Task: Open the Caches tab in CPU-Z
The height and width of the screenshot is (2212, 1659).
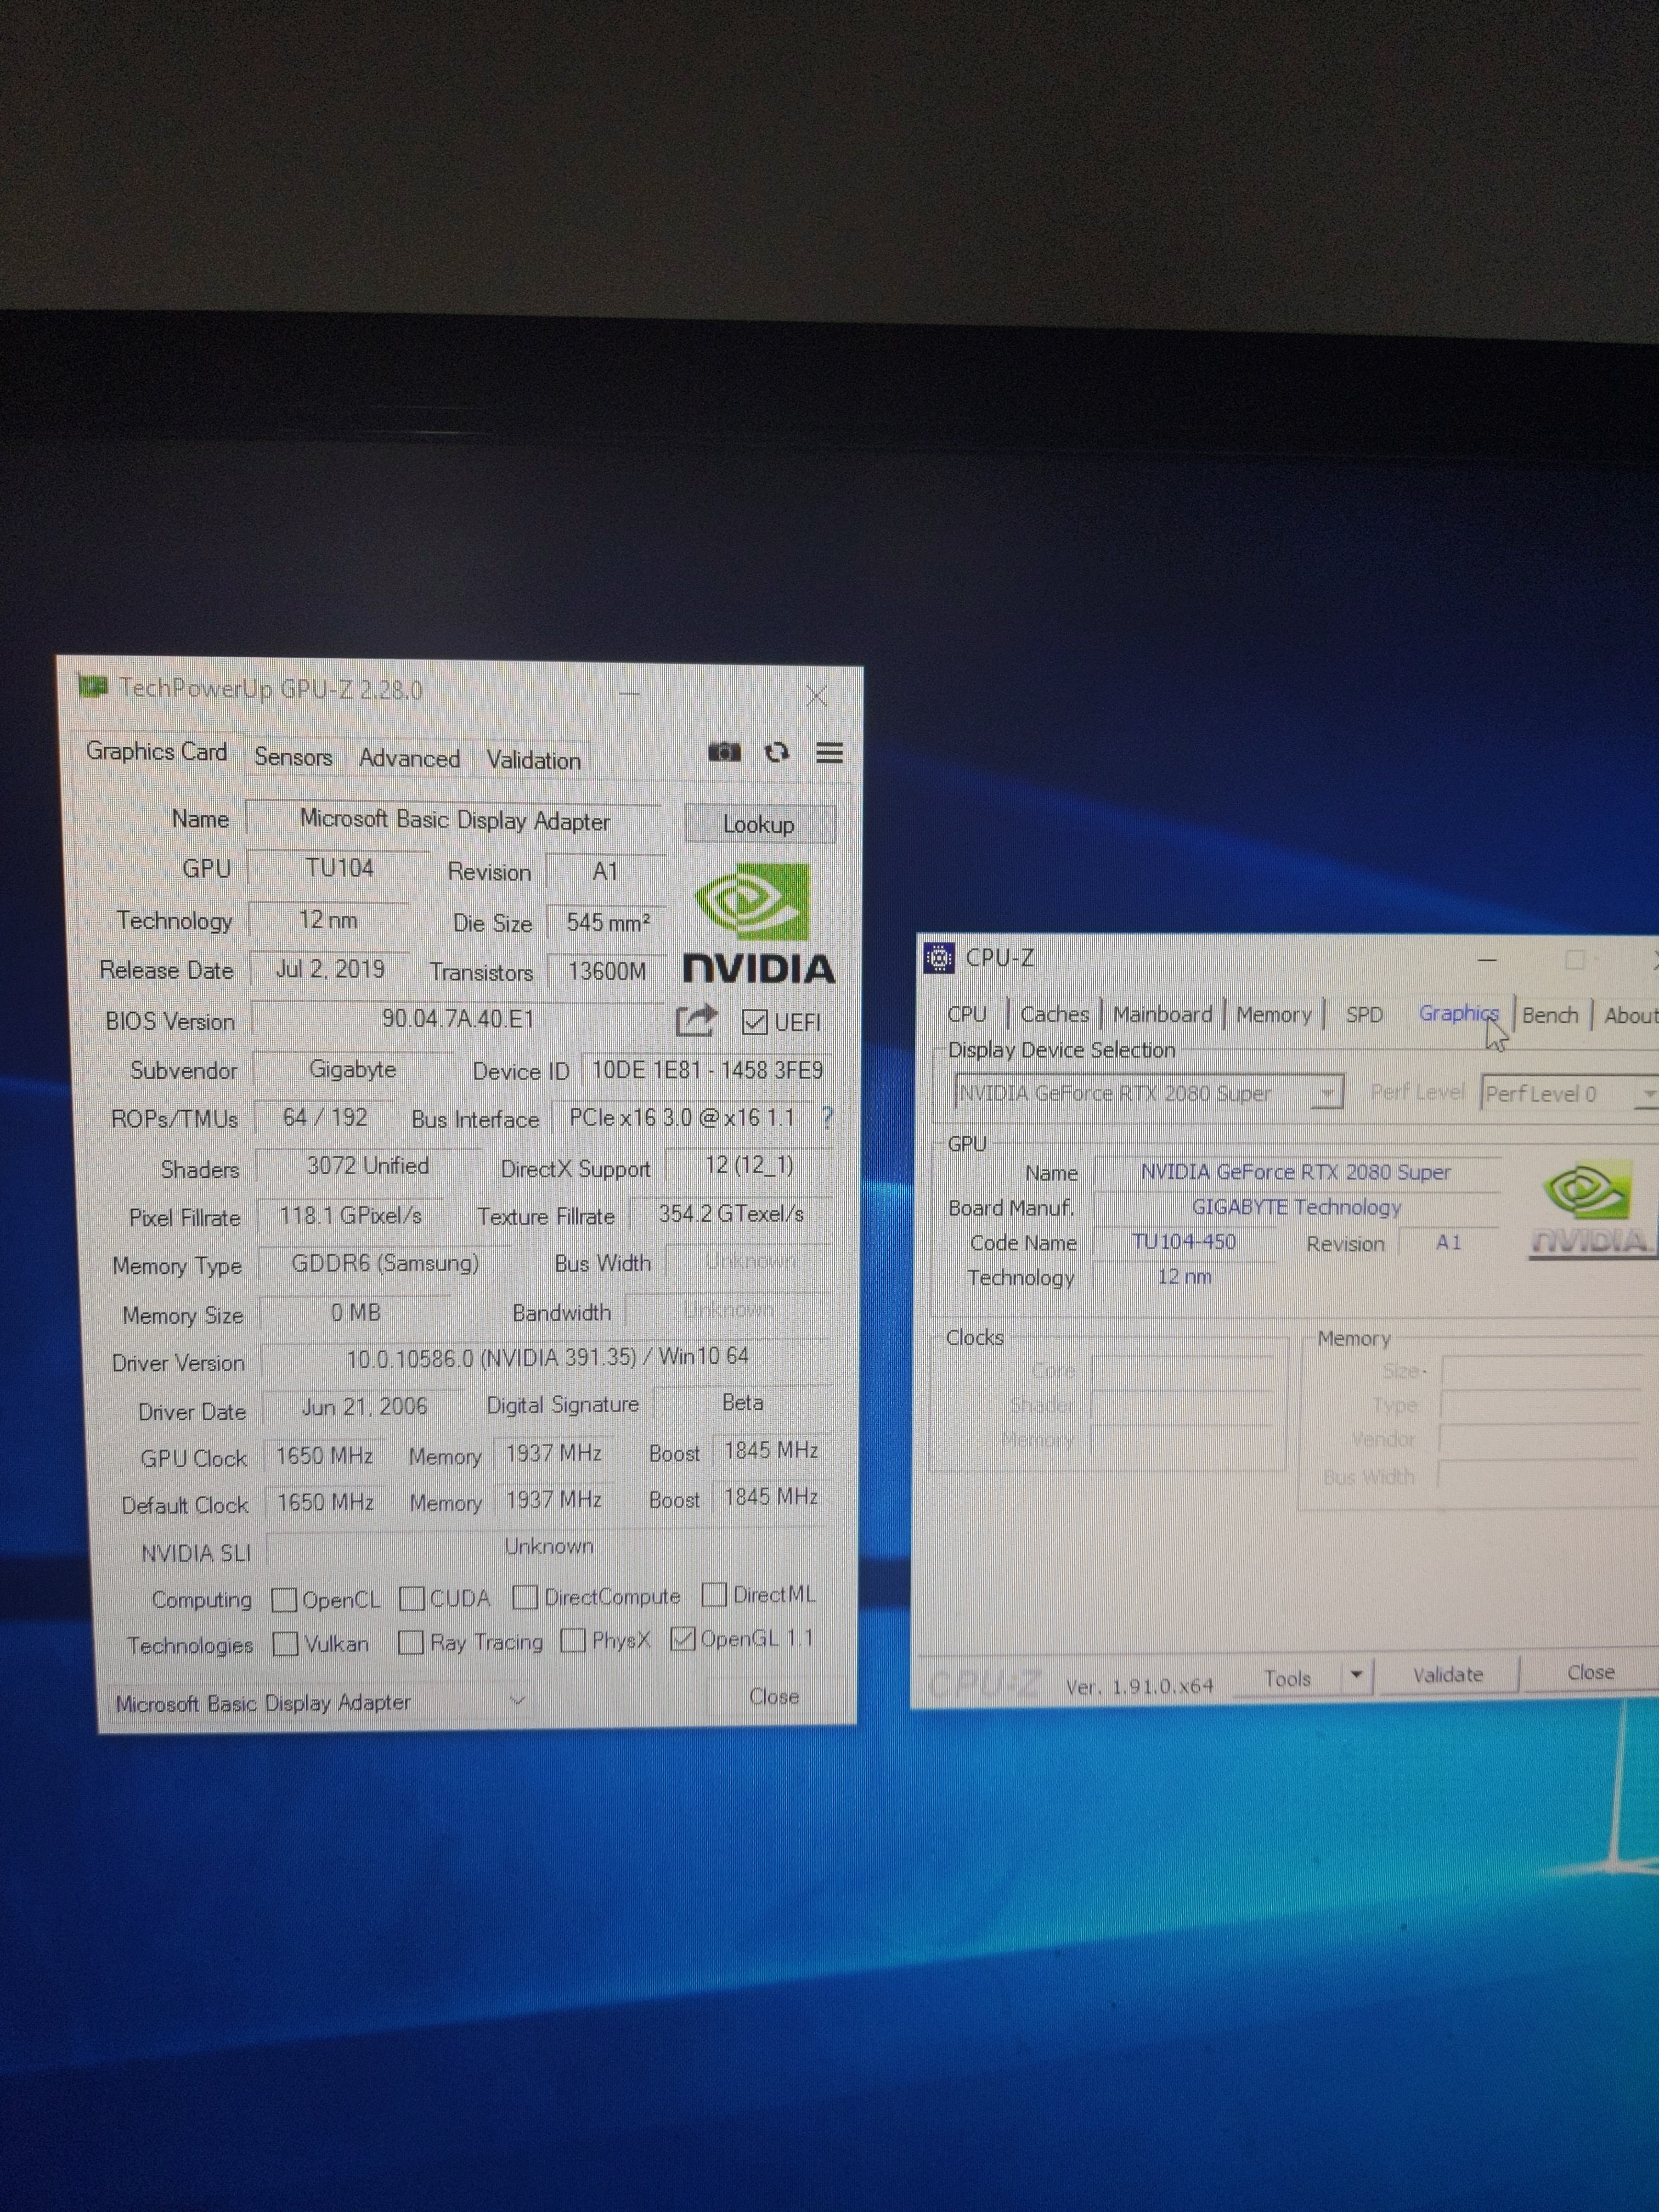Action: [1054, 1014]
